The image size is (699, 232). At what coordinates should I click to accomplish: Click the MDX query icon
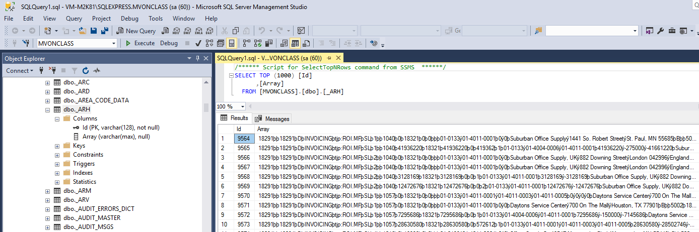pyautogui.click(x=176, y=31)
